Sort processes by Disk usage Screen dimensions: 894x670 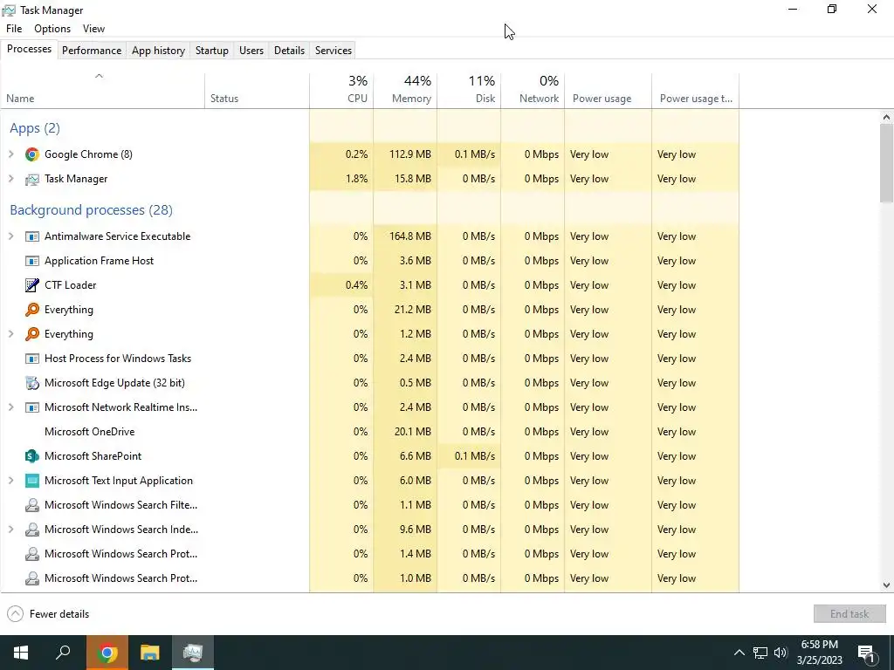click(469, 91)
